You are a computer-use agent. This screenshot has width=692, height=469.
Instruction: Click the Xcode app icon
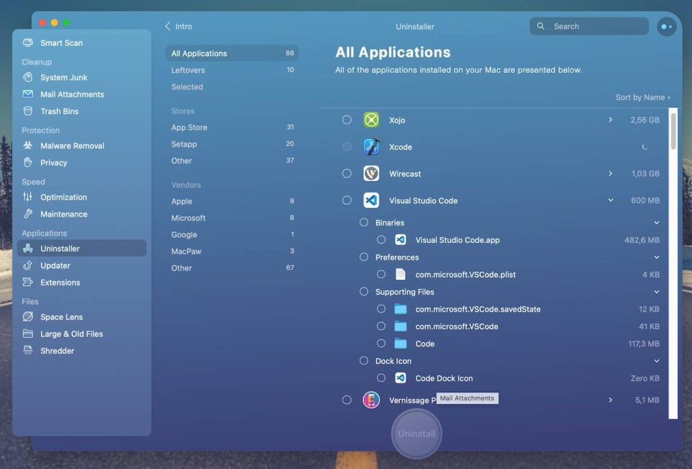click(x=371, y=147)
